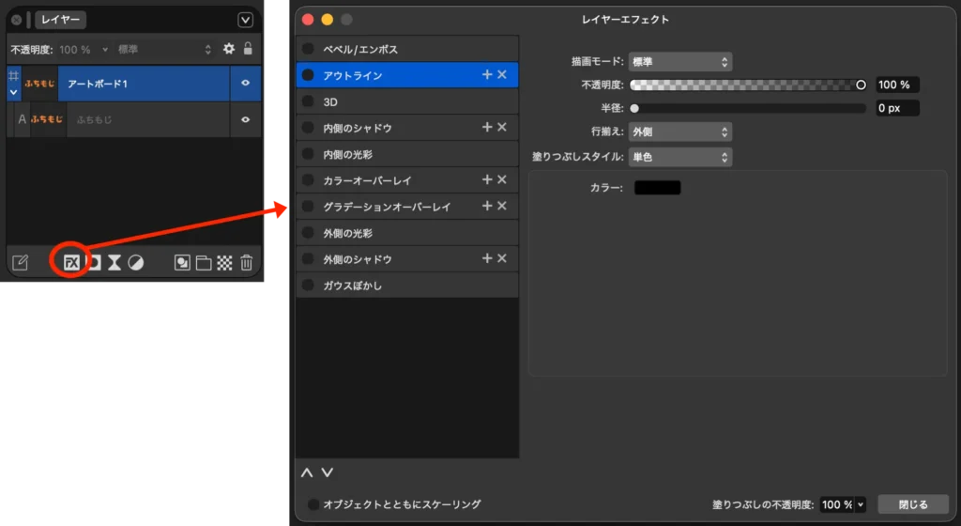Open the レイヤー panel menu chevron
961x526 pixels.
(245, 20)
